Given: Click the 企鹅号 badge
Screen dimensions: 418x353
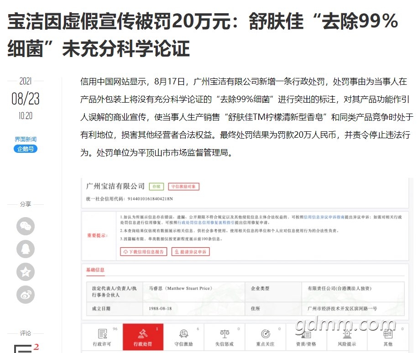Looking at the screenshot, I should tap(26, 149).
